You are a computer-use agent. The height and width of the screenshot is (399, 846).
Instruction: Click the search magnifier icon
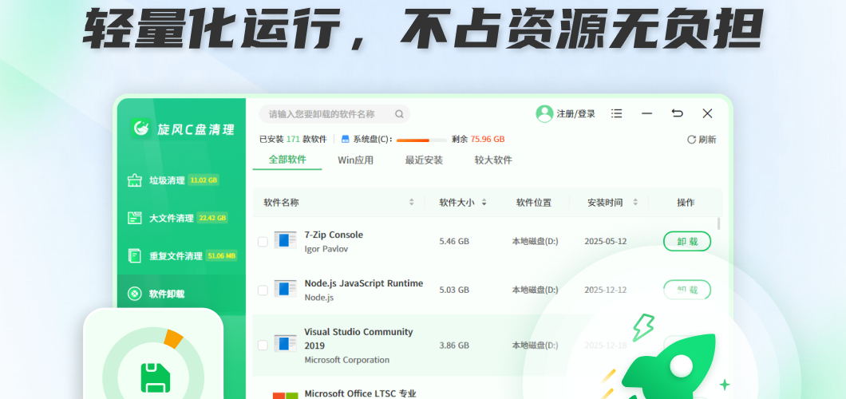tap(399, 114)
